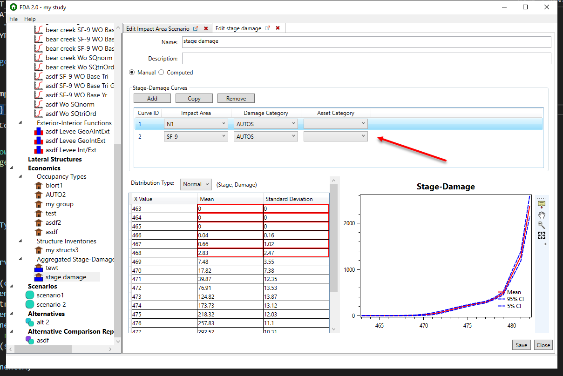Click the asdf Levee Int/Ext function icon
563x376 pixels.
38,150
